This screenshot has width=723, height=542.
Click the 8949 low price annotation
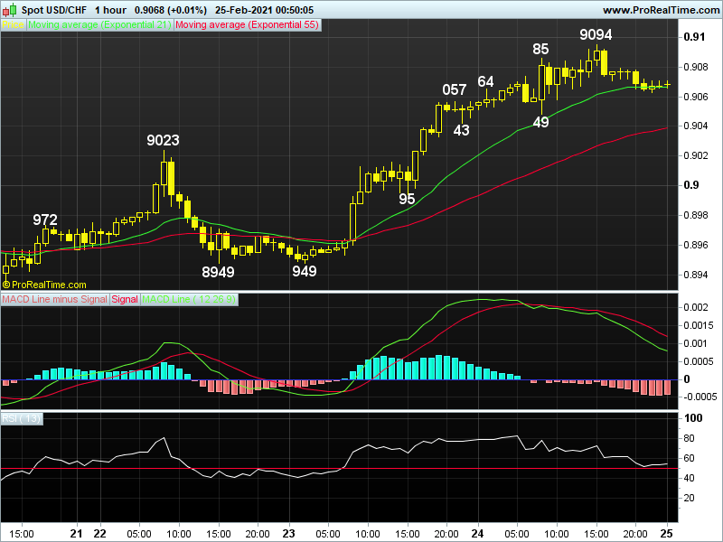[x=218, y=272]
